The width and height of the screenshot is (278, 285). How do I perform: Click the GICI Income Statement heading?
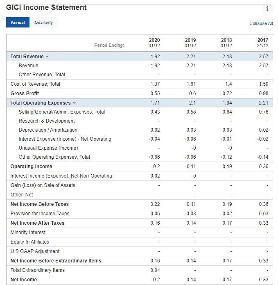(x=46, y=7)
